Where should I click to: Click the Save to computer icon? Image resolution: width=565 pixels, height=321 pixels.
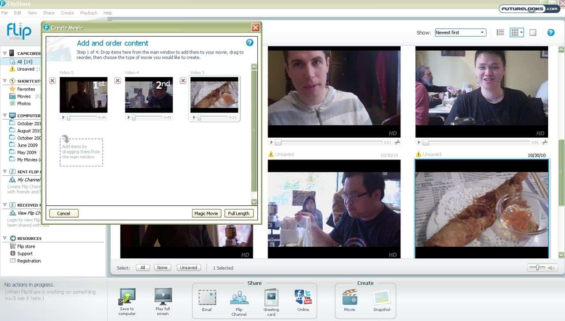pyautogui.click(x=127, y=298)
